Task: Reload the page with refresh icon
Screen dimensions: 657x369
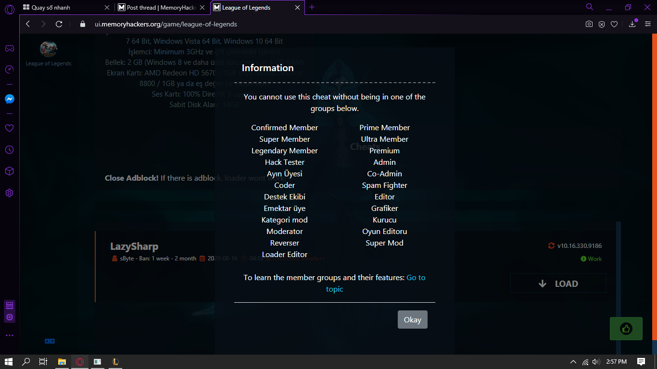Action: 59,24
